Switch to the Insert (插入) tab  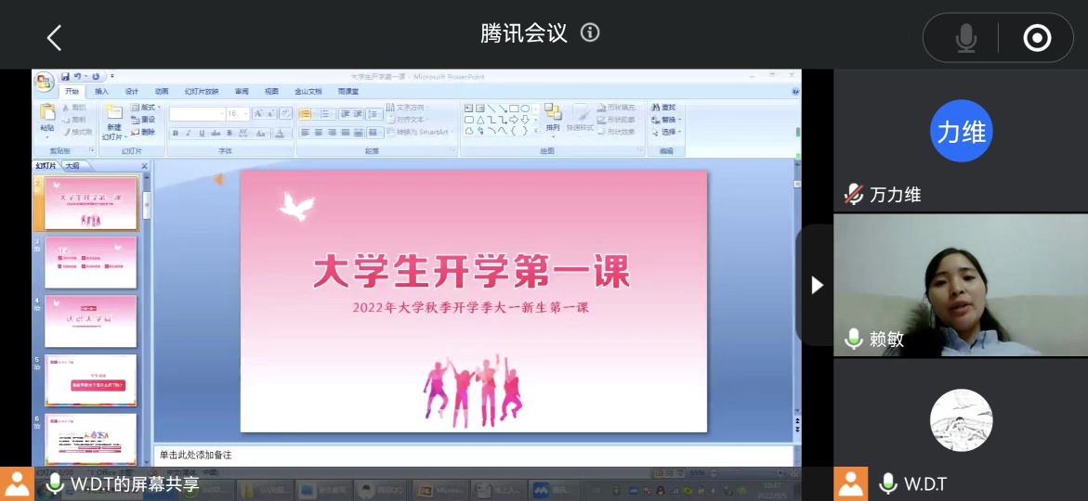coord(101,92)
